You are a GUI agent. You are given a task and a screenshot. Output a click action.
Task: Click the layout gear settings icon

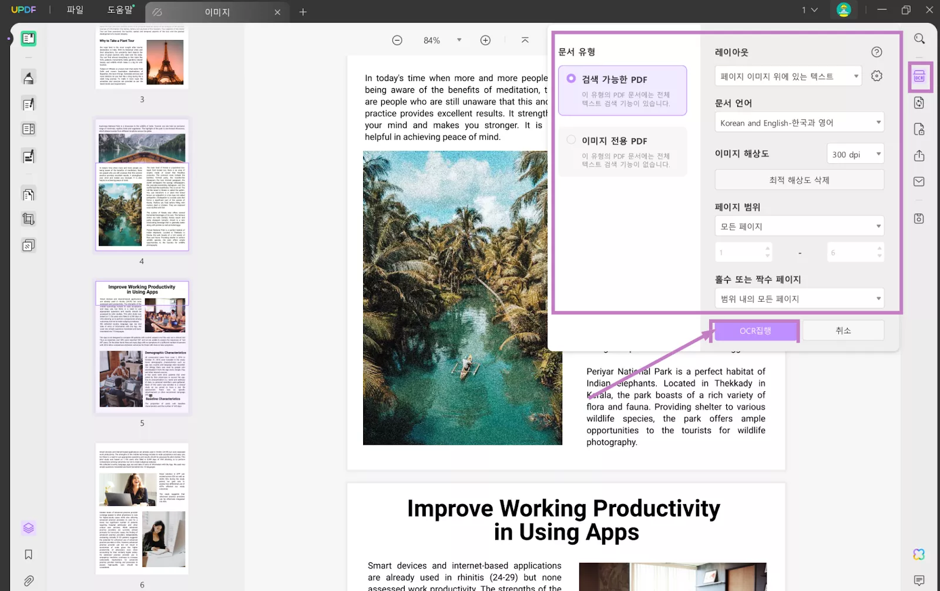(x=877, y=76)
